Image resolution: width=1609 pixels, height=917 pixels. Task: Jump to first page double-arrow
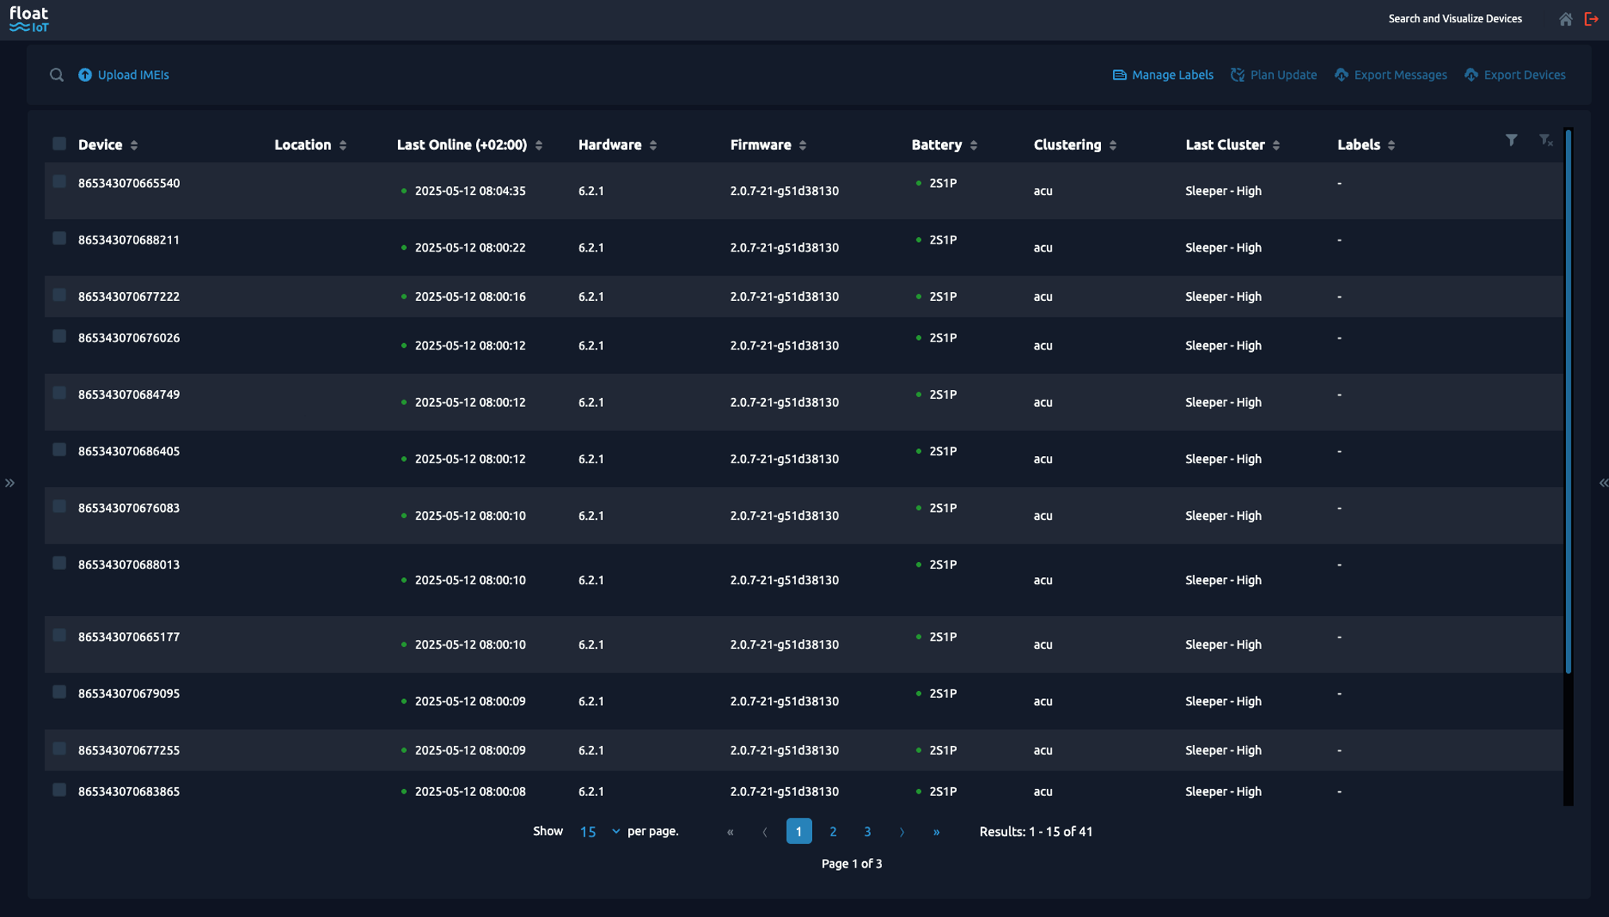(x=730, y=832)
